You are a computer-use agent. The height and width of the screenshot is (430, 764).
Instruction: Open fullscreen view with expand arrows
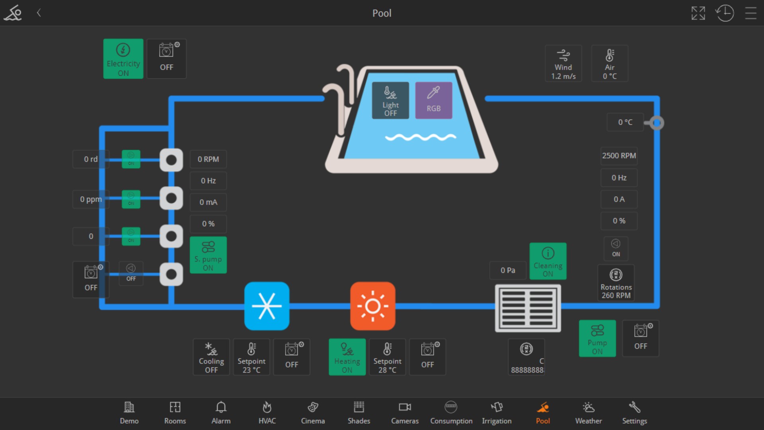tap(698, 13)
